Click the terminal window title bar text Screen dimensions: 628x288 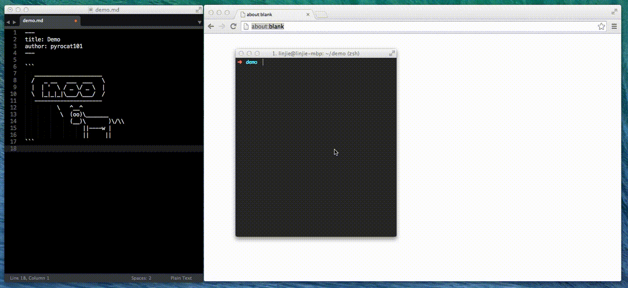315,53
